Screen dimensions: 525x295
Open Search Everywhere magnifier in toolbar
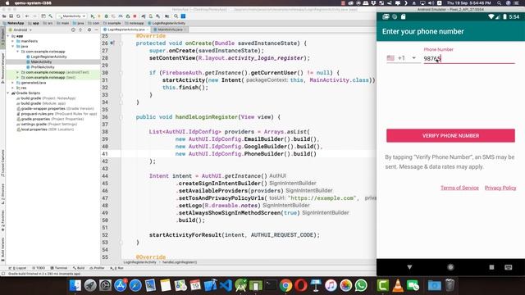(176, 16)
